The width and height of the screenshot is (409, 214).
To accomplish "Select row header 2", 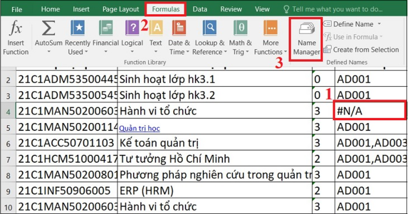I will point(8,80).
